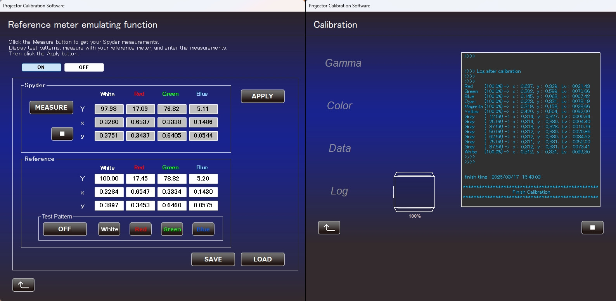Click the projector screen progress icon
The height and width of the screenshot is (301, 616).
[414, 192]
